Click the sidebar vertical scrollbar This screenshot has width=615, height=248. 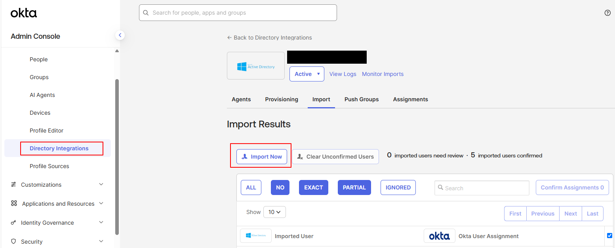[x=117, y=157]
